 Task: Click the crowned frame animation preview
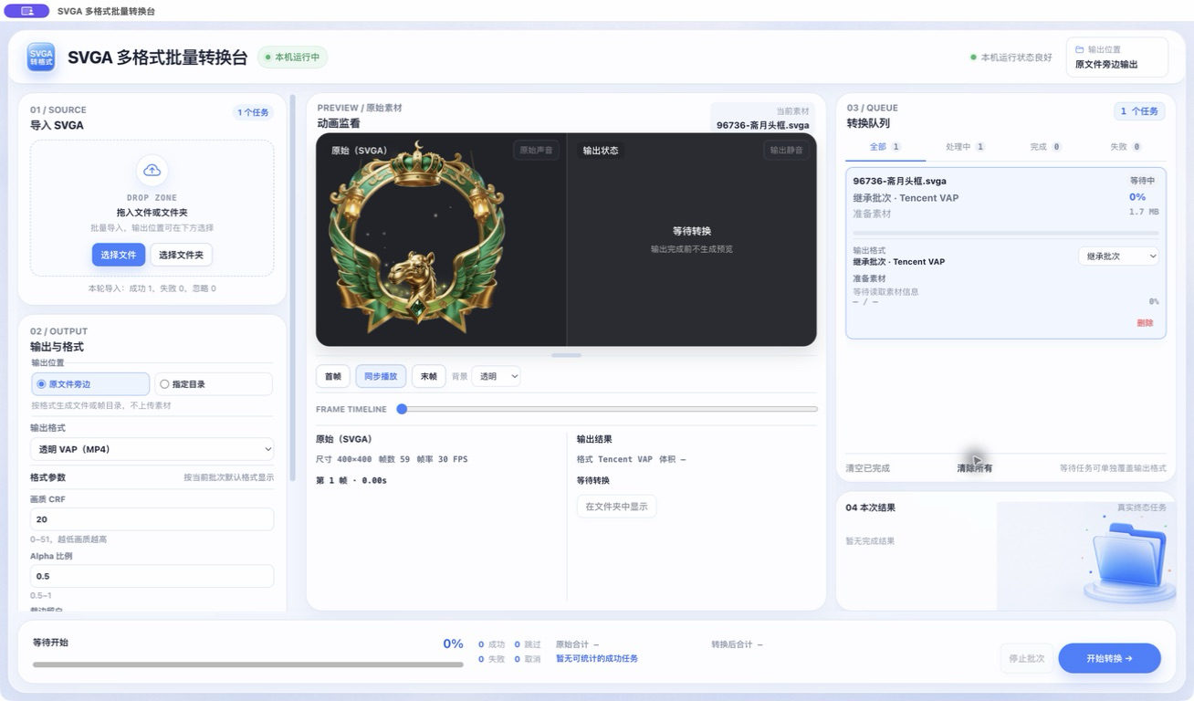pyautogui.click(x=416, y=239)
